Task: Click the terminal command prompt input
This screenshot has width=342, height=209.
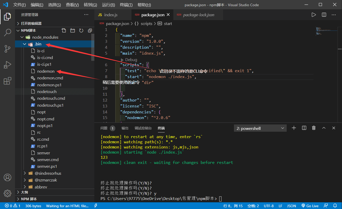Action: pos(220,199)
